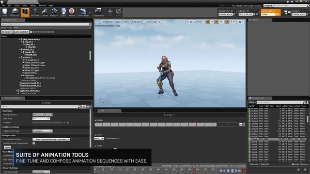Click the bottom timeline scrub bar ruler
This screenshot has height=174, width=310.
pyautogui.click(x=156, y=170)
